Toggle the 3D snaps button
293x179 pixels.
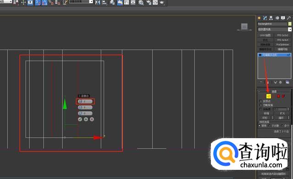click(x=38, y=3)
